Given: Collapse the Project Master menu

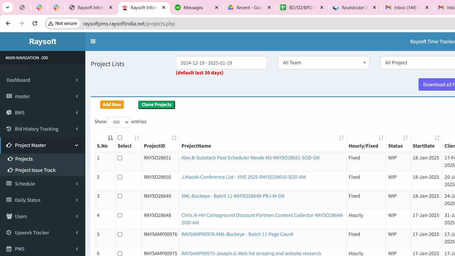Looking at the screenshot, I should (43, 145).
